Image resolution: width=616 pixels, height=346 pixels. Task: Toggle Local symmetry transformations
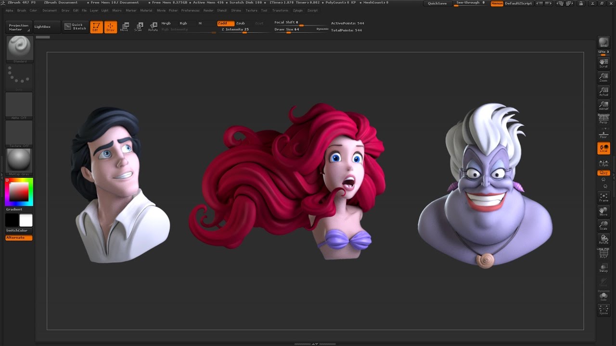click(603, 148)
